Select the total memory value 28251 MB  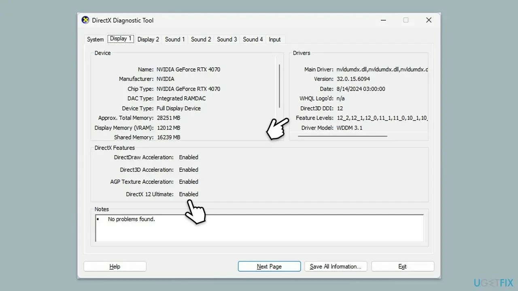[x=168, y=118]
